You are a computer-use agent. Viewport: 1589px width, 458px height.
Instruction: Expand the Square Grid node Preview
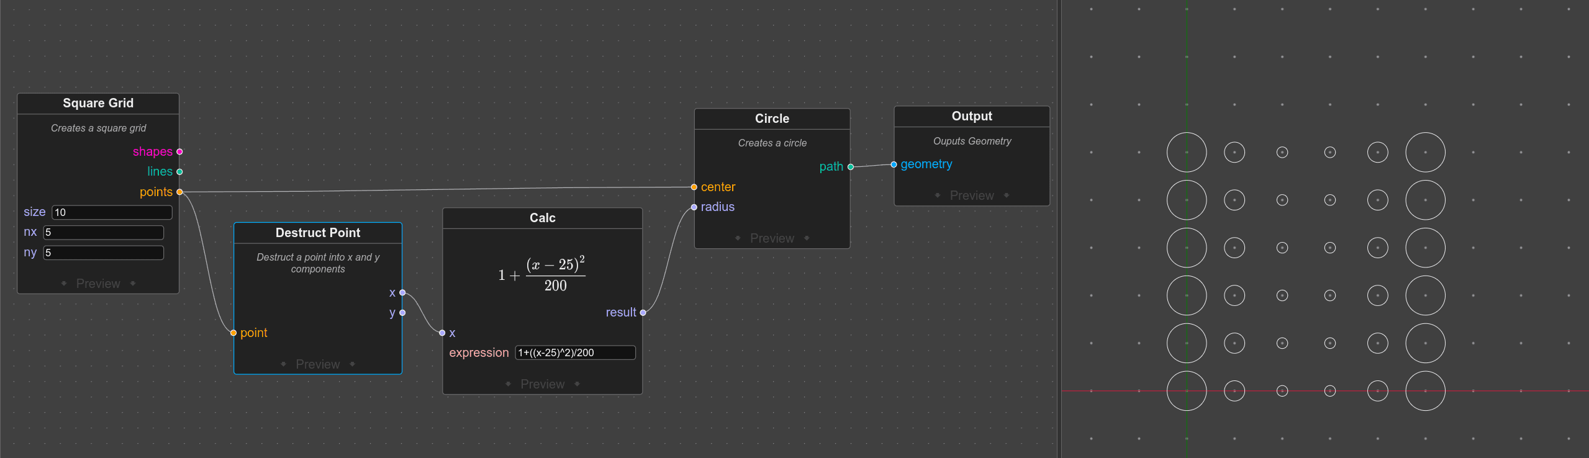click(98, 284)
